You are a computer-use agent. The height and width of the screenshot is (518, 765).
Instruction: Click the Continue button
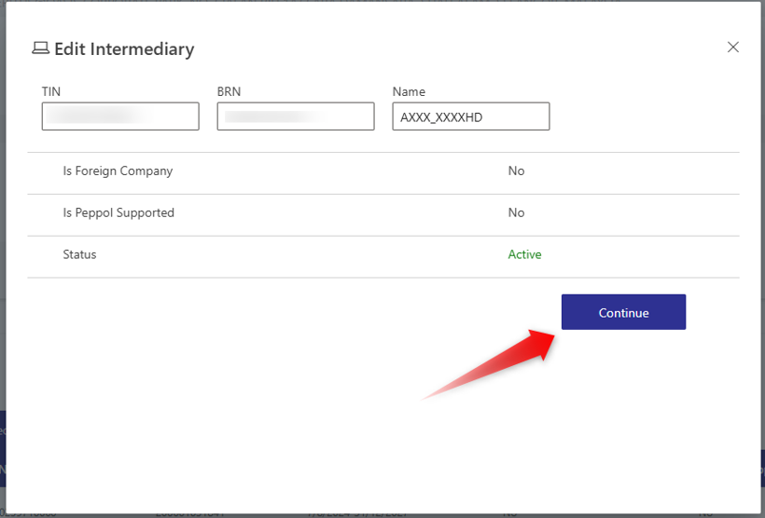coord(623,312)
